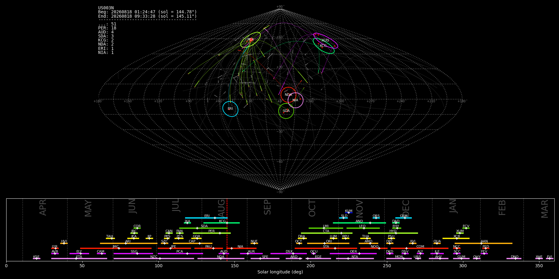Select the cyan ERI radiant circle
The image size is (559, 279).
[x=230, y=109]
